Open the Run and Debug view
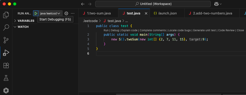The width and height of the screenshot is (246, 95). pos(6,53)
